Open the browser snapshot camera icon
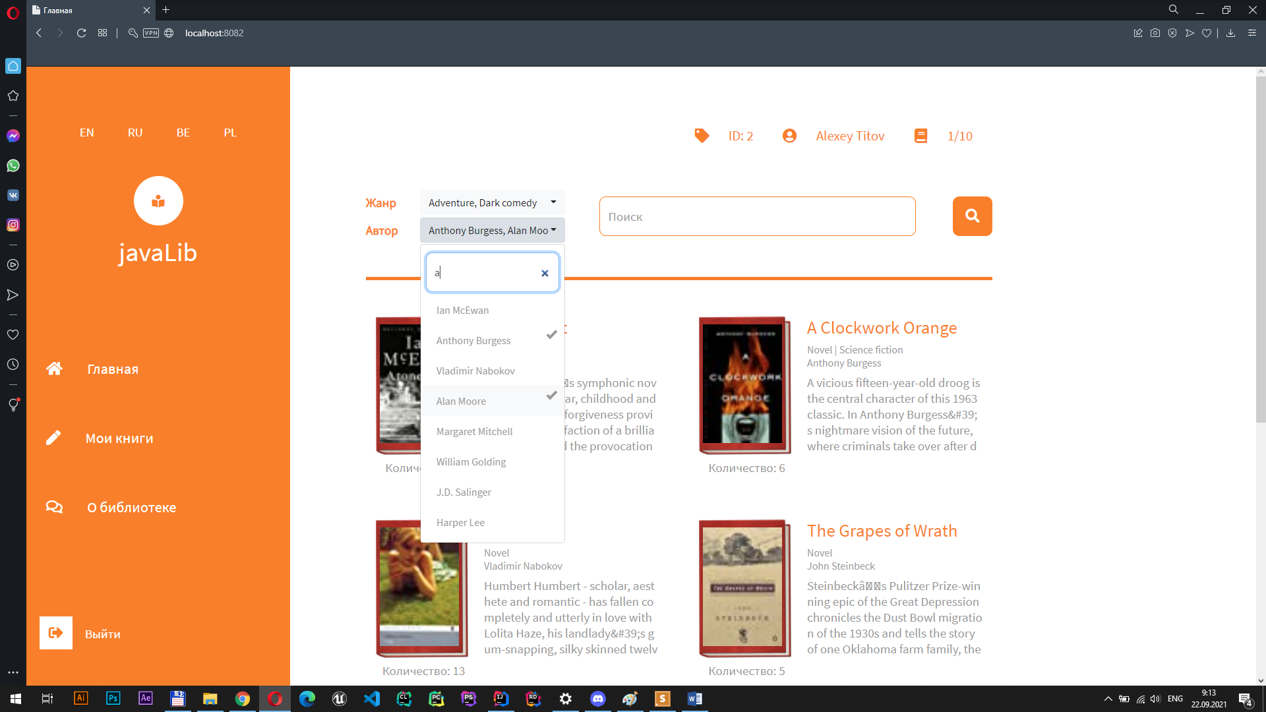Screen dimensions: 1266x712 [1155, 33]
